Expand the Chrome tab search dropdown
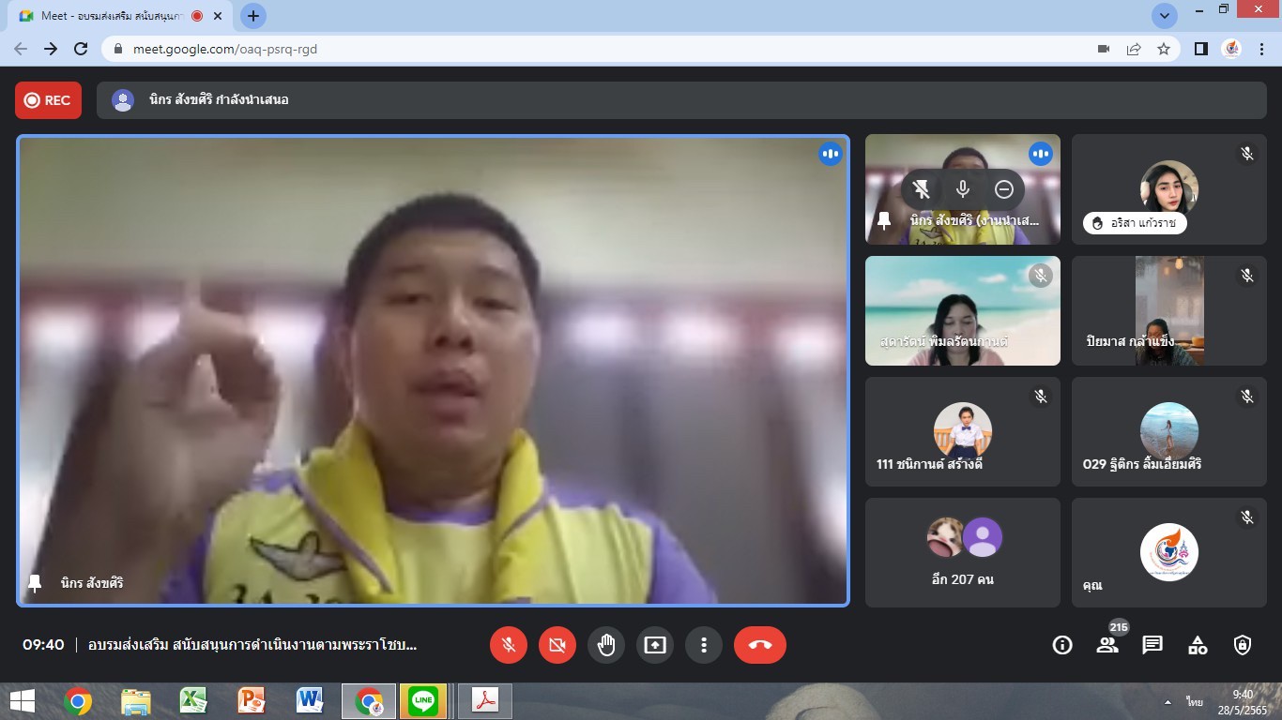This screenshot has height=720, width=1282. tap(1165, 15)
